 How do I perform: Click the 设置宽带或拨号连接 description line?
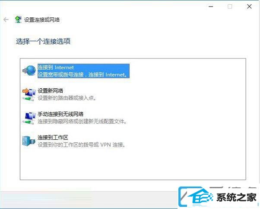tap(83, 74)
